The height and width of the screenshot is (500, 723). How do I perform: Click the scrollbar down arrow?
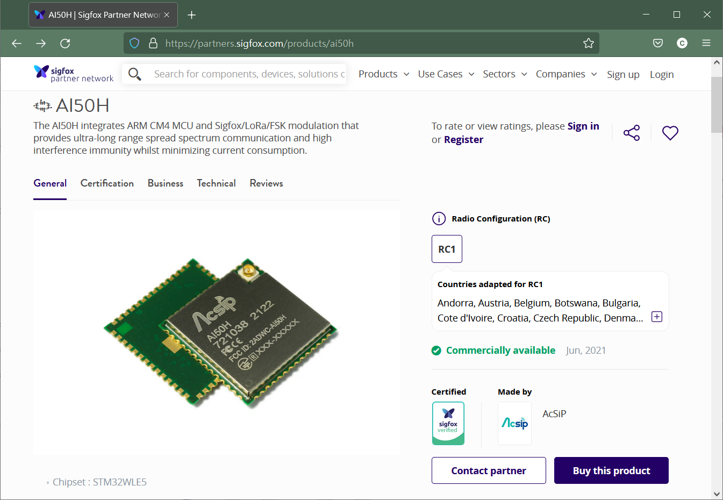[x=717, y=494]
